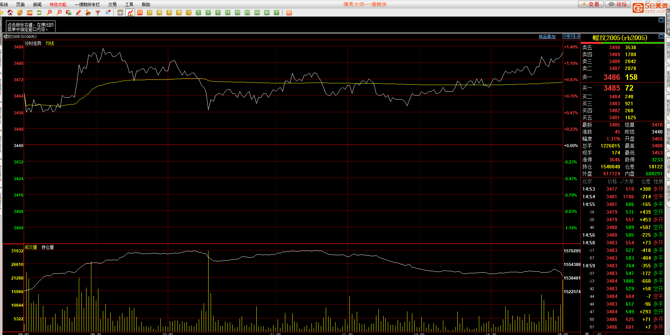Switch to daily K-line period (日)
The image size is (670, 335).
[x=150, y=13]
